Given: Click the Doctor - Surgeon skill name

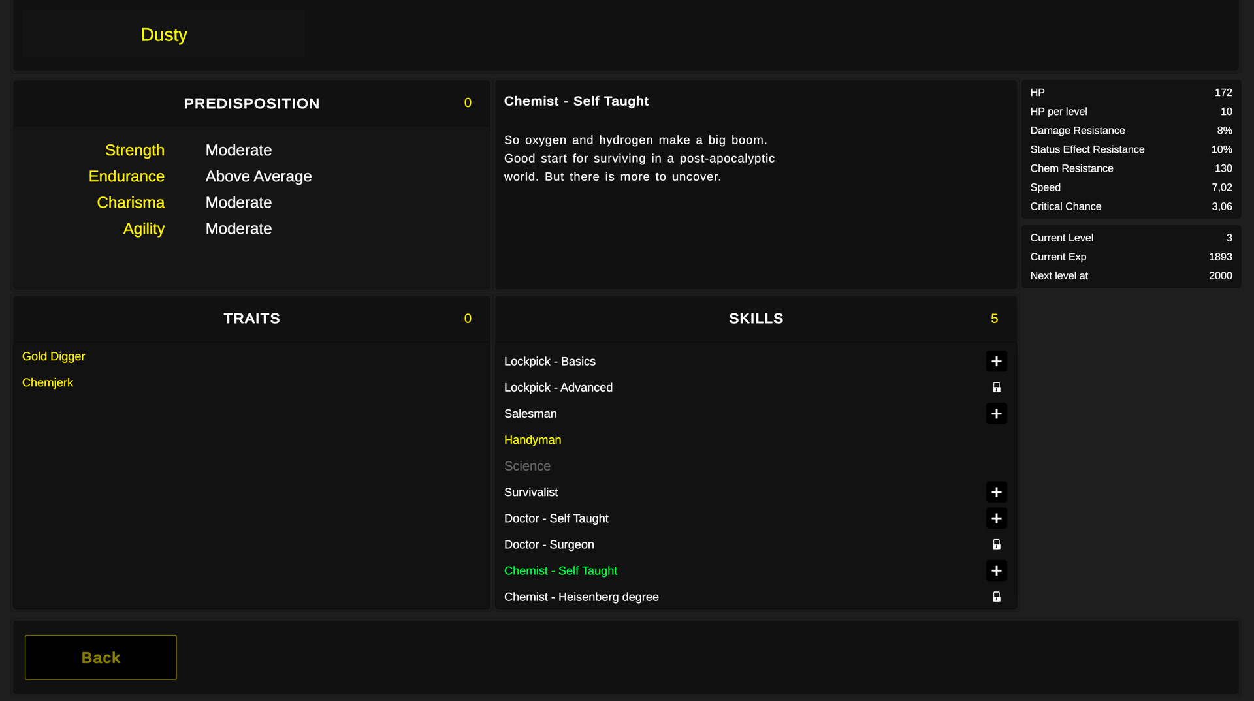Looking at the screenshot, I should 549,544.
